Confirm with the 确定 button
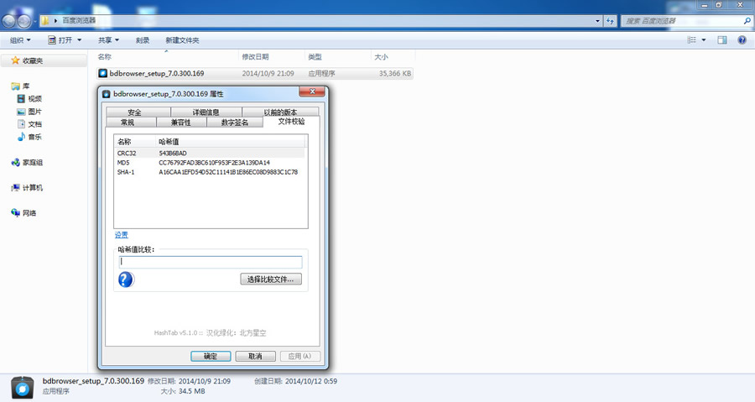 211,357
